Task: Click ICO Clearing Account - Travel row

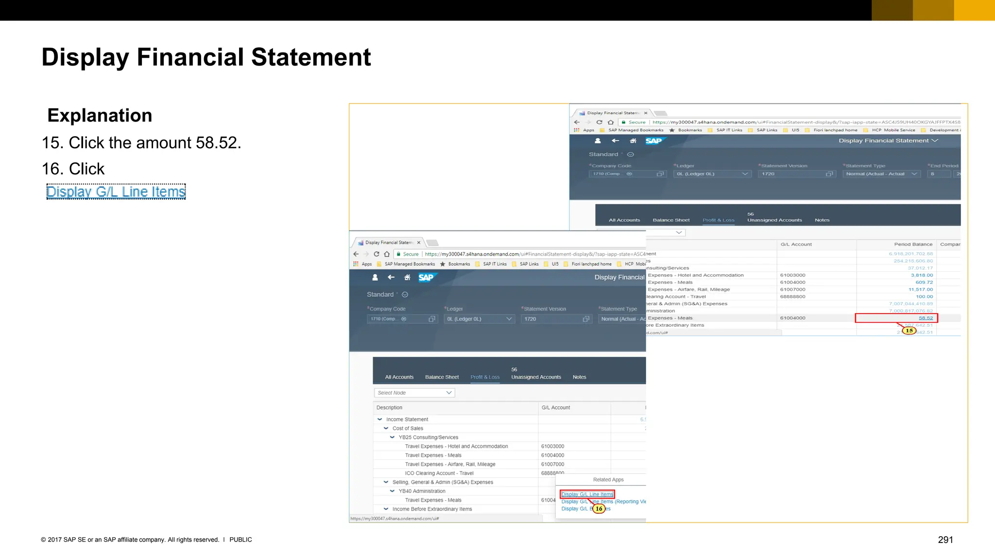Action: [x=509, y=473]
